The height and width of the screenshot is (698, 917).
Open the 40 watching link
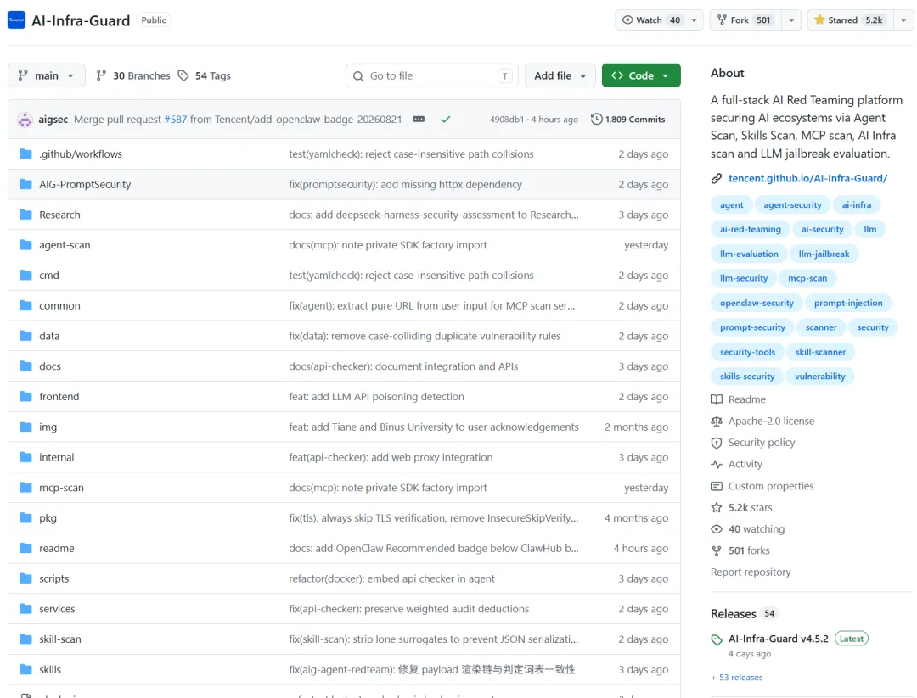coord(747,529)
